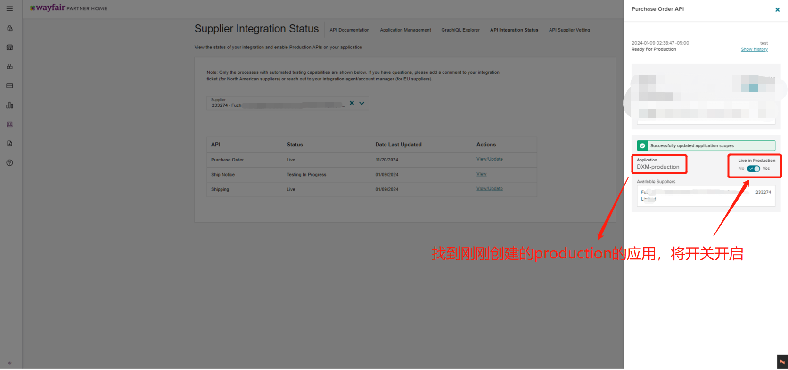Click the Purchase Order API panel title
788x370 pixels.
click(657, 9)
